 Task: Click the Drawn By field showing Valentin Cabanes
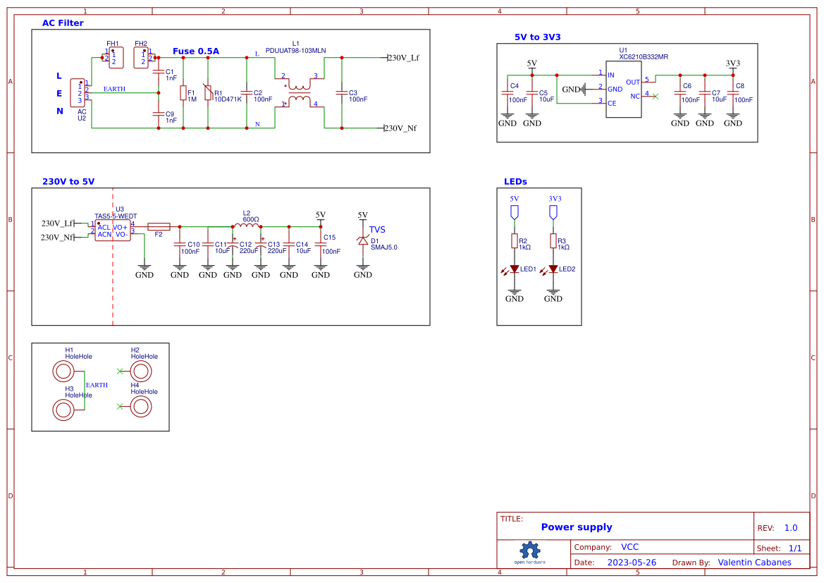click(754, 562)
